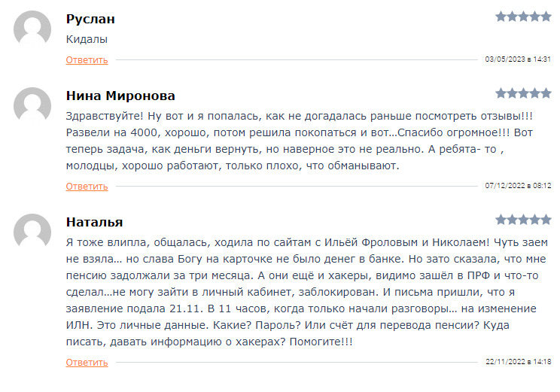Click last star of Наталья's rating
560x392 pixels.
click(546, 220)
